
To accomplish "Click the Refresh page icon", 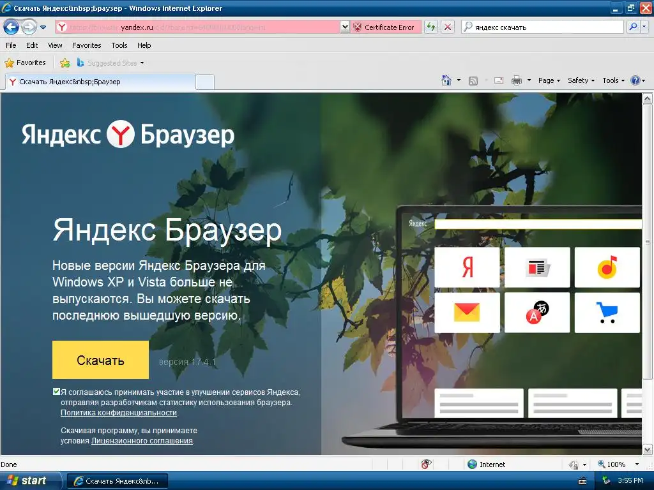I will (x=431, y=27).
